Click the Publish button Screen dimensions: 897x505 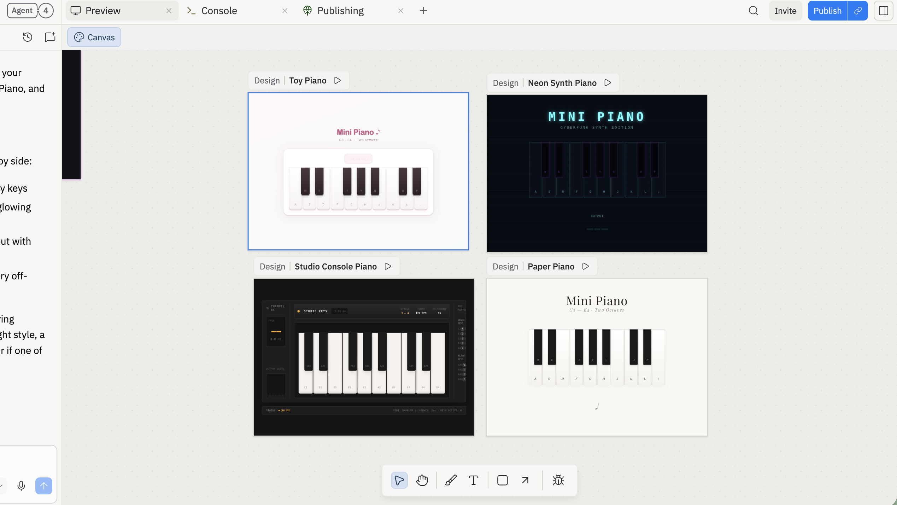(x=827, y=11)
